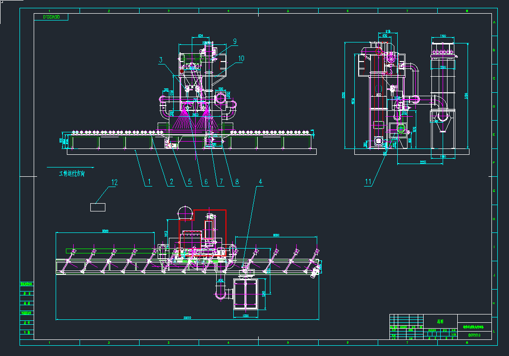509x356 pixels.
Task: Click the QGW20.0 drawing number in title block
Action: pos(474,335)
